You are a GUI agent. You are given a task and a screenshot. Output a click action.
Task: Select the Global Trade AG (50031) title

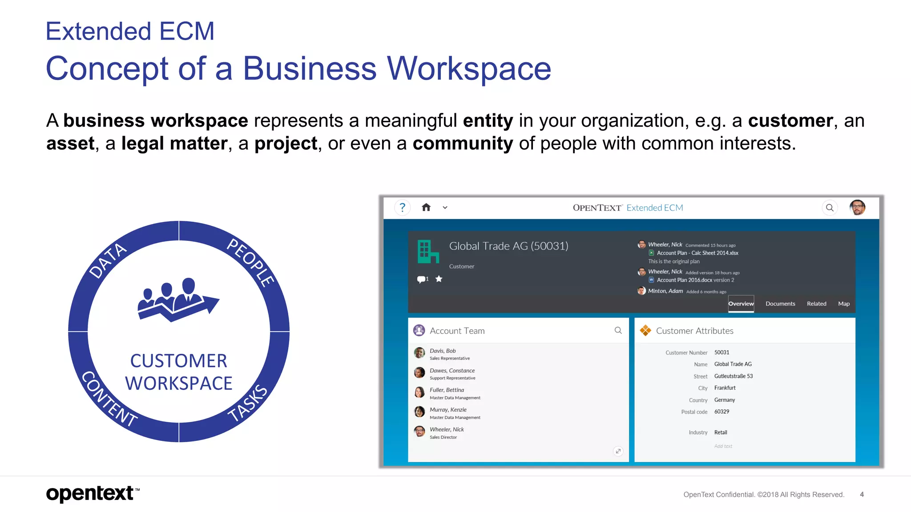point(508,246)
